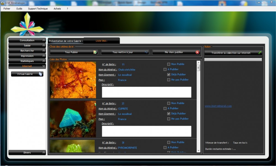Click the Chalcotrichite photo thumbnail

pos(73,80)
